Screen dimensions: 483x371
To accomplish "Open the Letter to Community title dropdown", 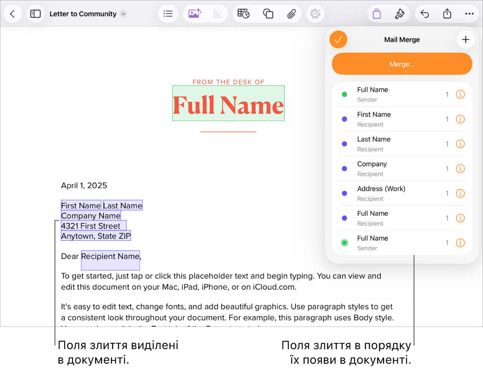I will (123, 14).
